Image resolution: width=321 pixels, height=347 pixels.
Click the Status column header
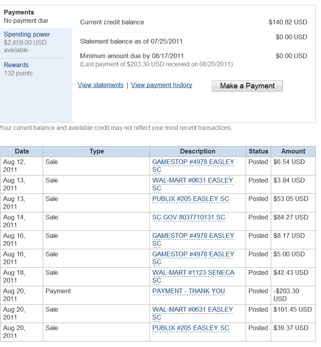pos(258,152)
